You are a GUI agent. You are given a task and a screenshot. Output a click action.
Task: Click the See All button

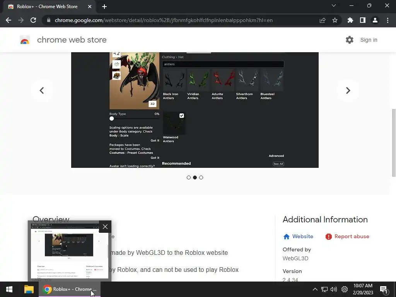click(x=278, y=164)
